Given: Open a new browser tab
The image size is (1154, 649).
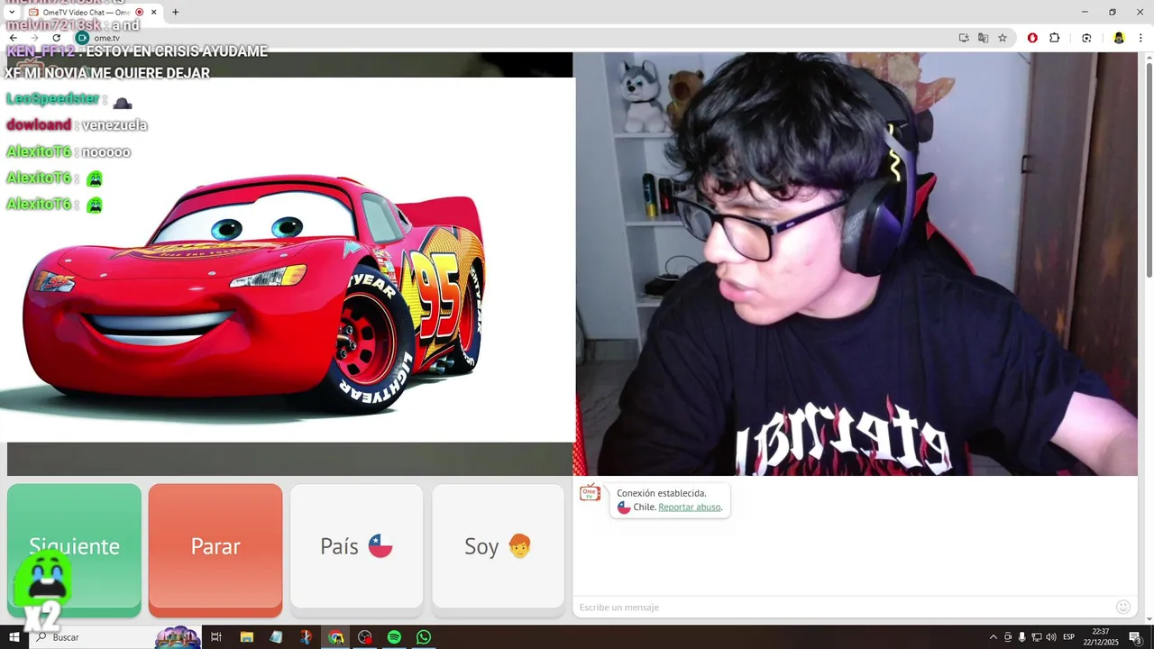Looking at the screenshot, I should coord(175,13).
